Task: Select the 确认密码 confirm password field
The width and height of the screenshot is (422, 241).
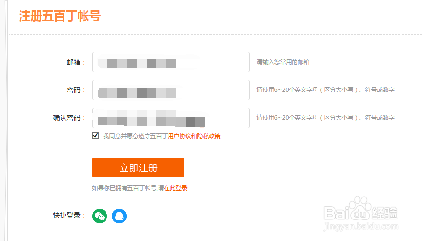Action: coord(170,118)
